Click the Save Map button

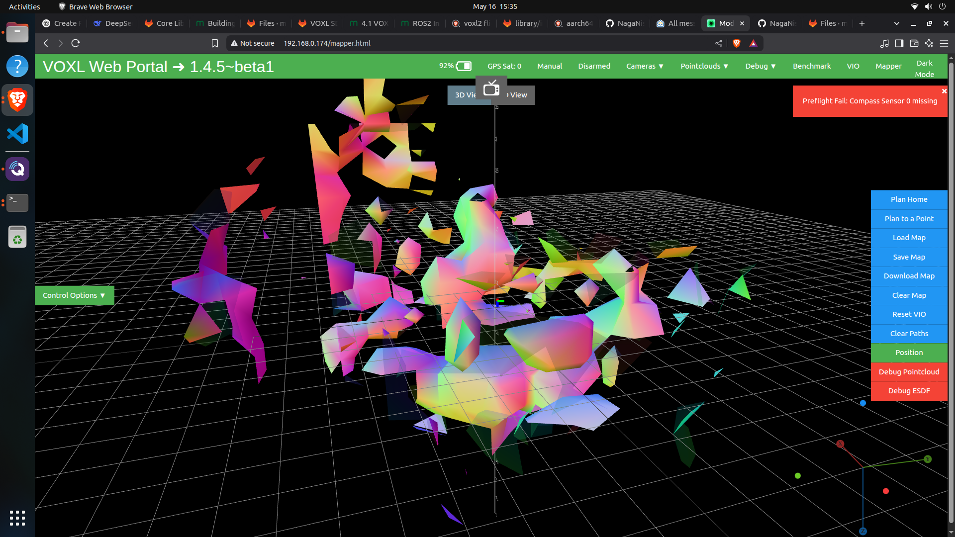(909, 257)
